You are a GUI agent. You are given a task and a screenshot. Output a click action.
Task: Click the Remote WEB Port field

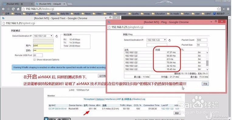tap(38, 55)
